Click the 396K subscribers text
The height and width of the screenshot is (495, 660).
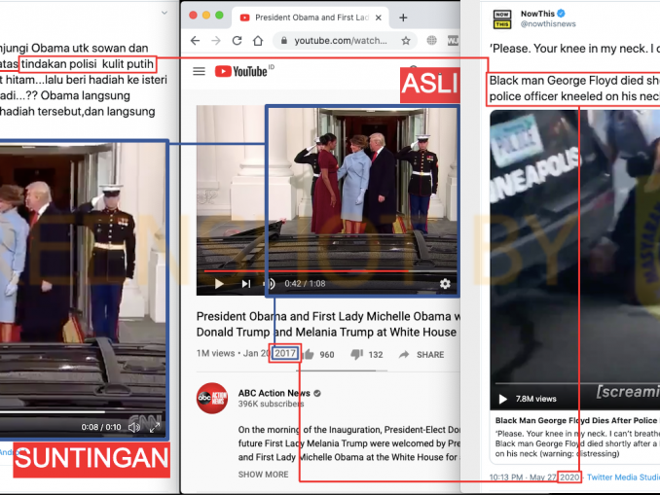pos(271,404)
